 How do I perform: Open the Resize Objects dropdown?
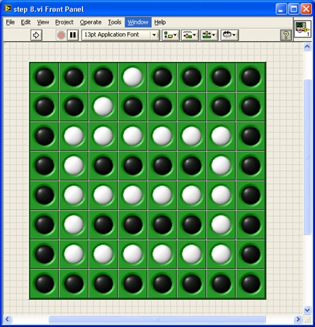209,35
